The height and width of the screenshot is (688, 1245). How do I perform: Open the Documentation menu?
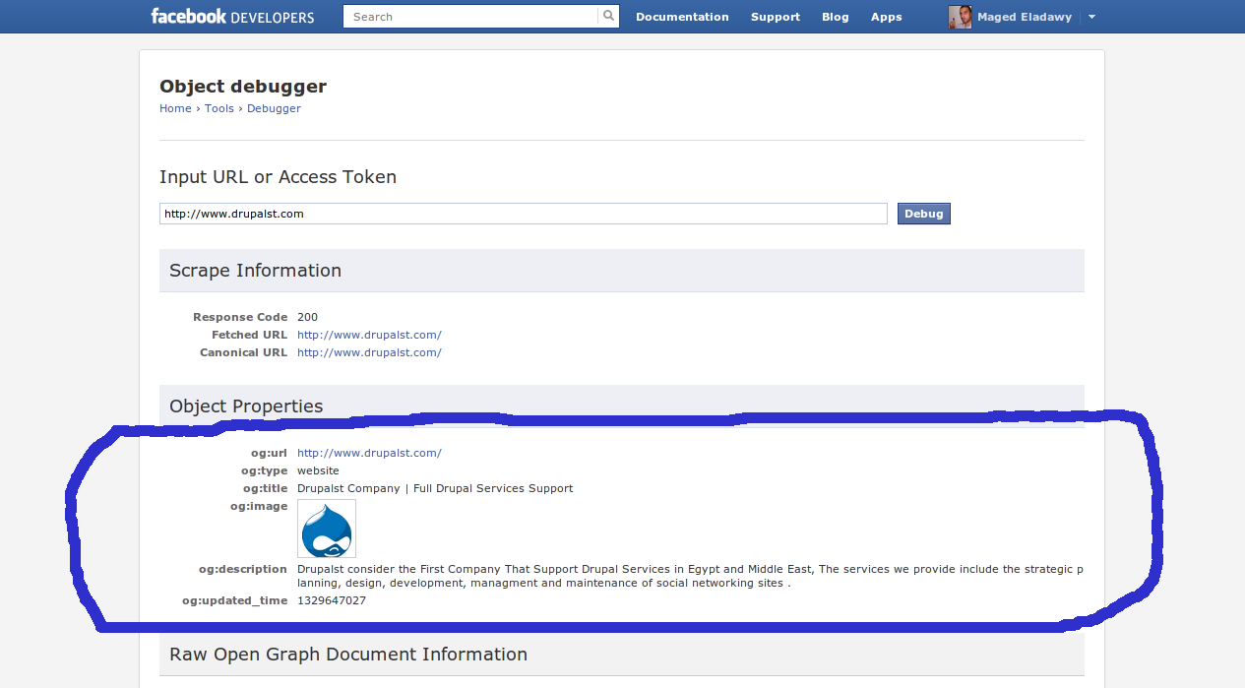click(682, 17)
